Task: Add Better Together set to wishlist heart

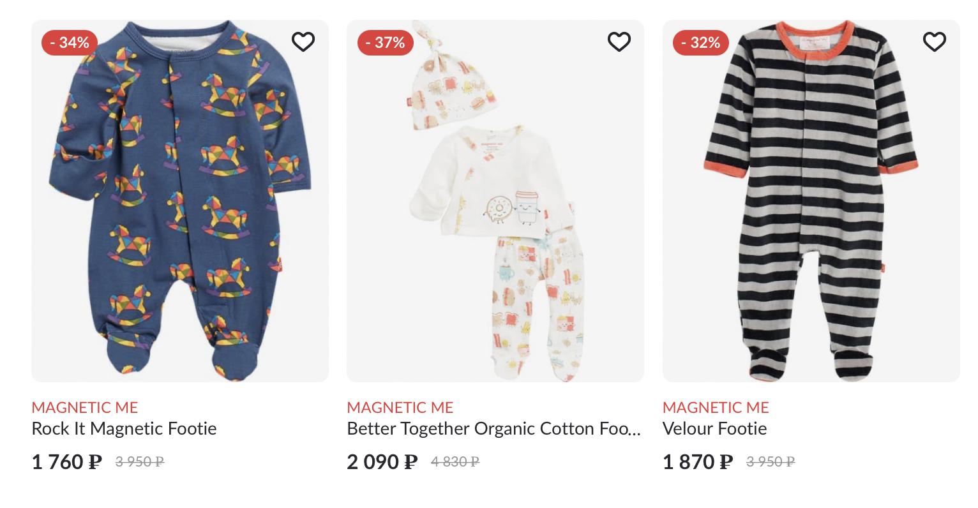Action: (x=619, y=42)
